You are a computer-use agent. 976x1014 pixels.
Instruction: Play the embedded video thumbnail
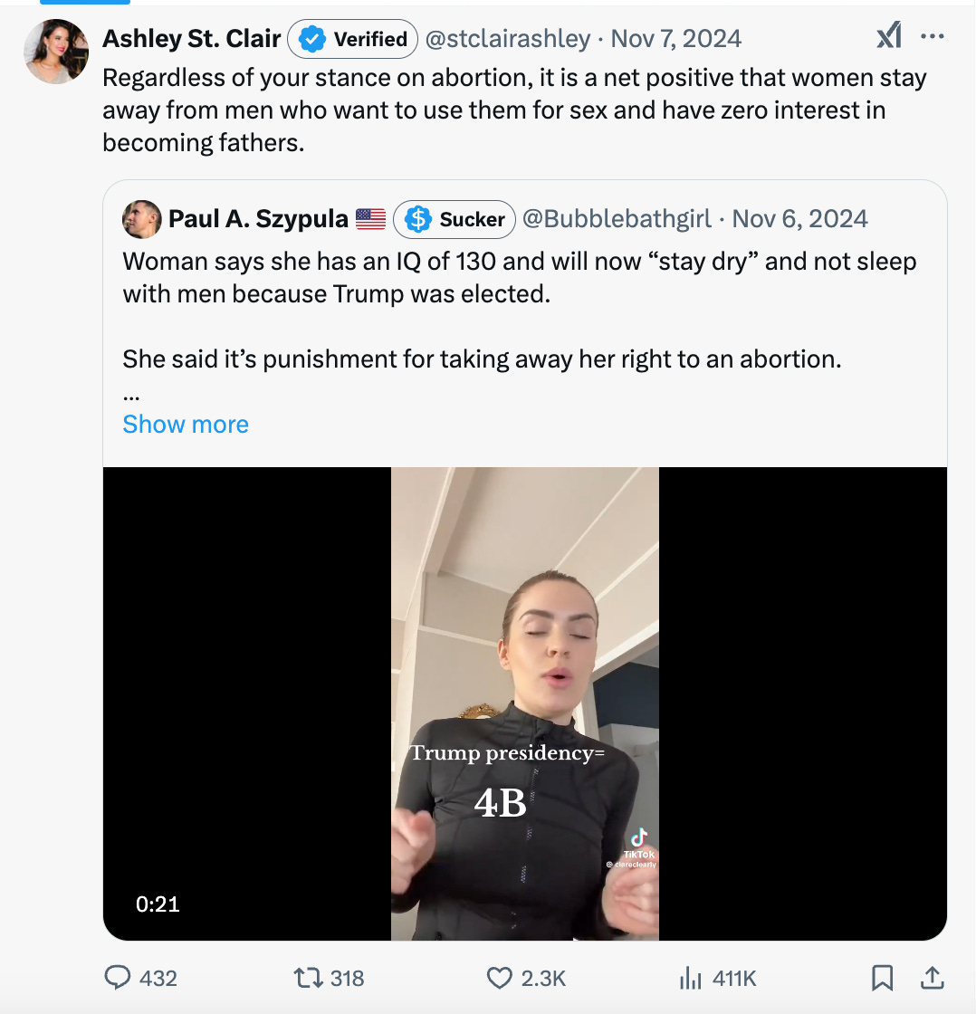[x=524, y=703]
